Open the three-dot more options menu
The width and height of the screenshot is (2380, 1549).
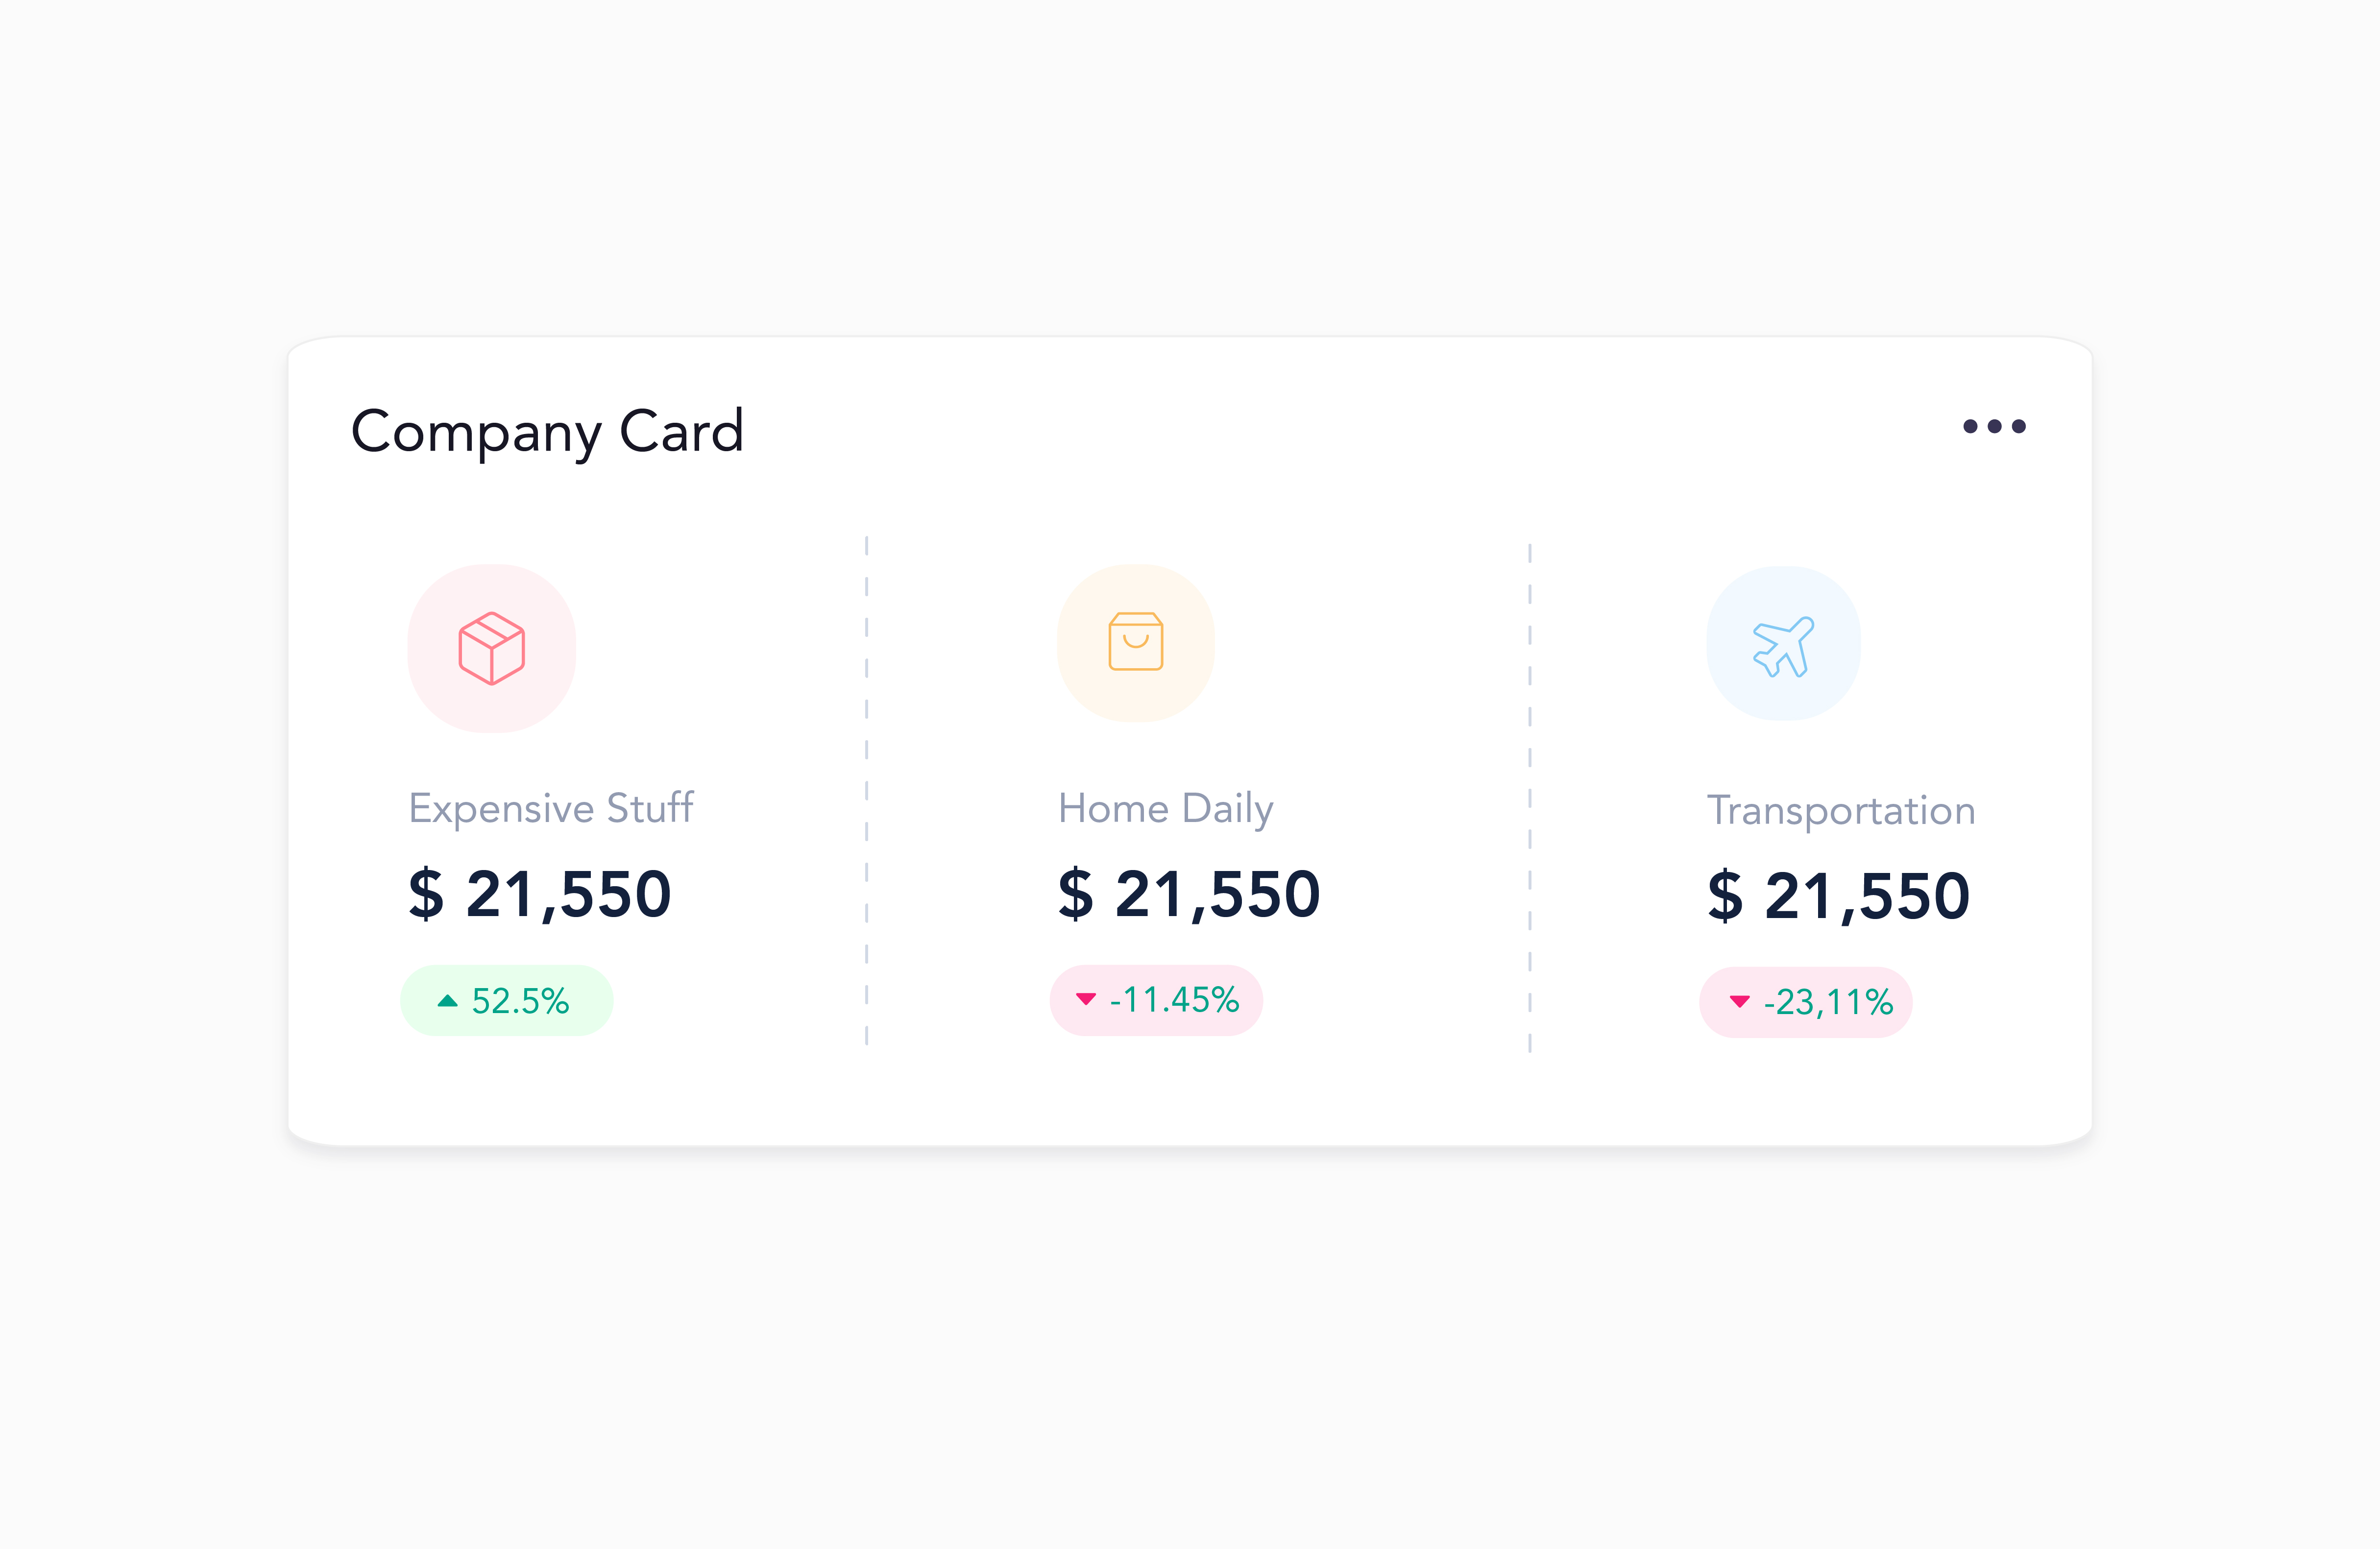(1994, 427)
